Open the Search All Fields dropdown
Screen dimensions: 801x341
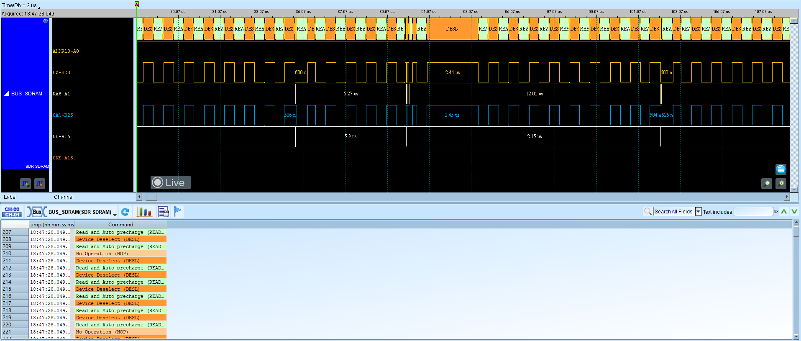point(699,212)
